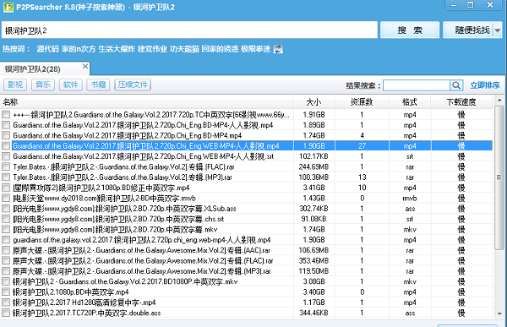507x327 pixels.
Task: Close the 银河护卫队2(28) tab
Action: click(85, 66)
